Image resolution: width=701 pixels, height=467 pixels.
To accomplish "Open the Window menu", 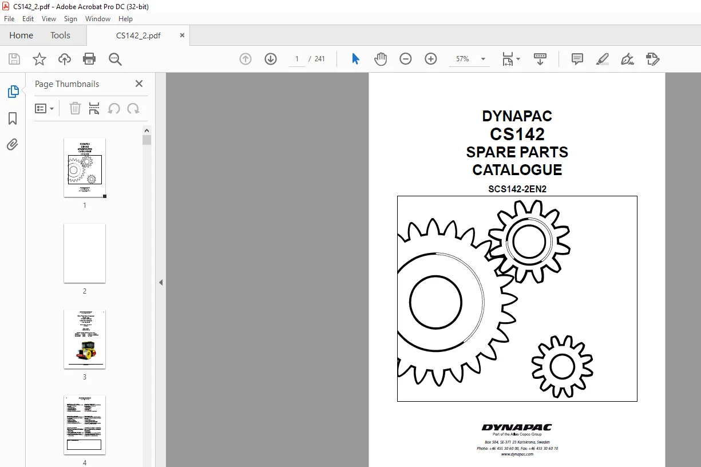I will click(x=98, y=19).
